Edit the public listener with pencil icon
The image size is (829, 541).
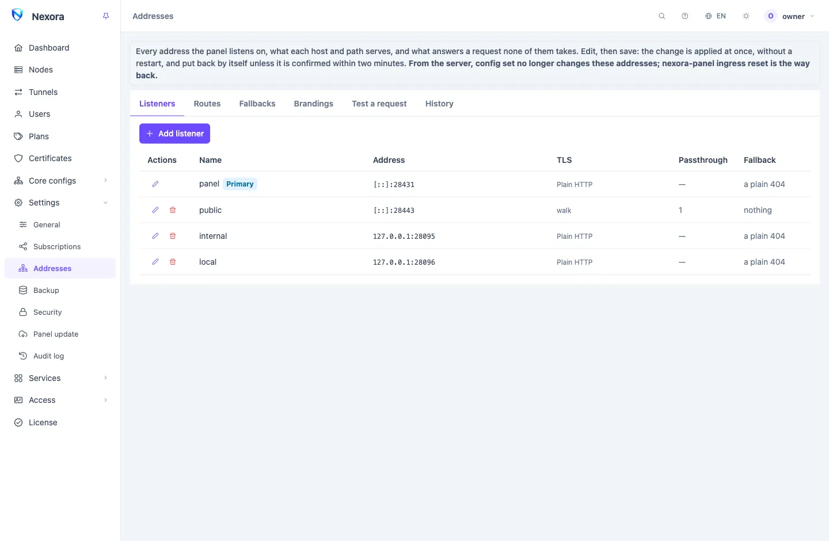155,210
